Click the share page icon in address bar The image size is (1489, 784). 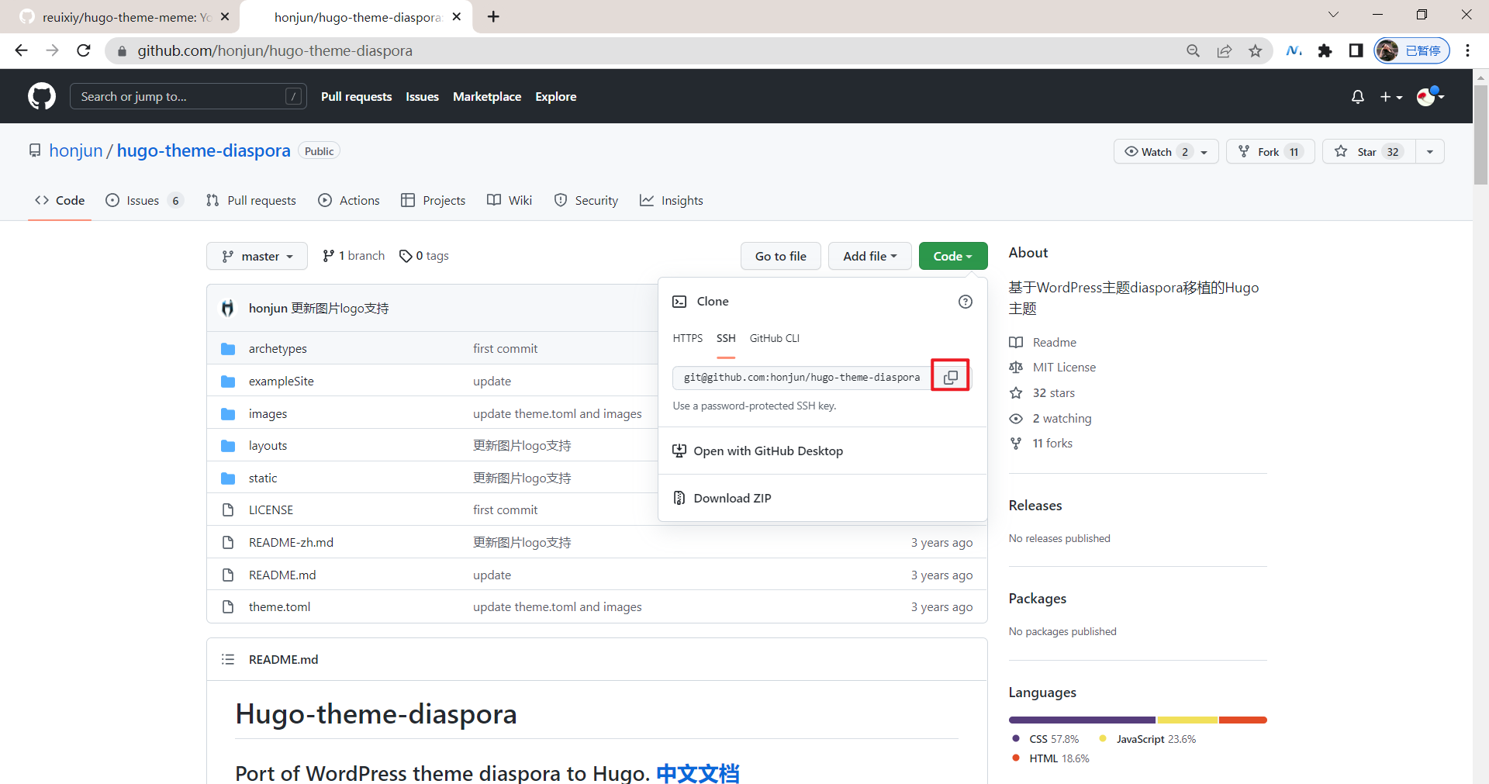pyautogui.click(x=1224, y=50)
